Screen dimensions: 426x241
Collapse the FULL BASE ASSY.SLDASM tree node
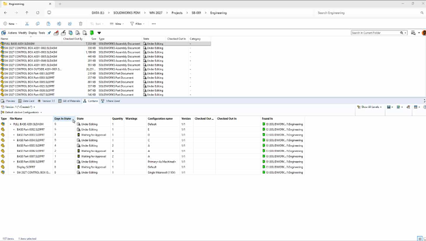pos(11,124)
